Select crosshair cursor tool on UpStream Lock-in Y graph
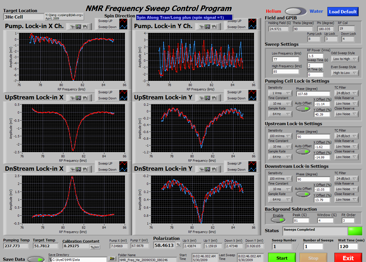366x262 pixels. point(202,98)
